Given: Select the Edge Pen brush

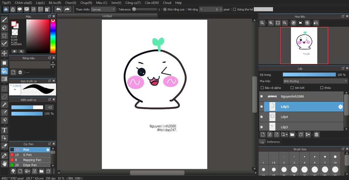Looking at the screenshot, I should (x=30, y=165).
